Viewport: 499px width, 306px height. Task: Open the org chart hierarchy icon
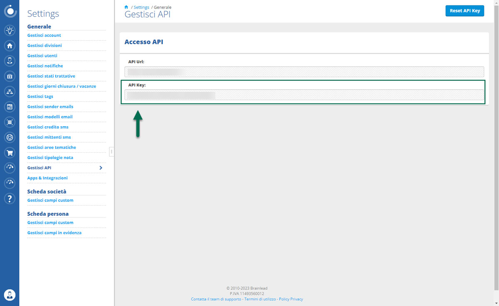coord(10,91)
